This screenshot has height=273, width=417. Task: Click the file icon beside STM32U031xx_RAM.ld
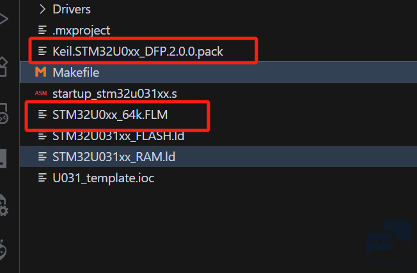click(42, 157)
